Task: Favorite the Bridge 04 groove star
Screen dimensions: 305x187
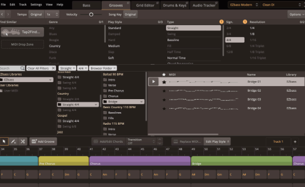Action: (164, 109)
